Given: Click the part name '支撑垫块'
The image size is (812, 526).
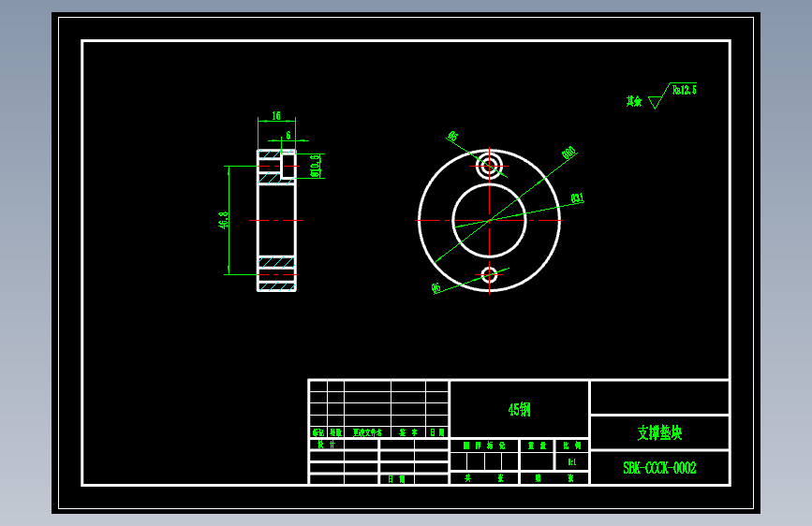Looking at the screenshot, I should tap(659, 432).
